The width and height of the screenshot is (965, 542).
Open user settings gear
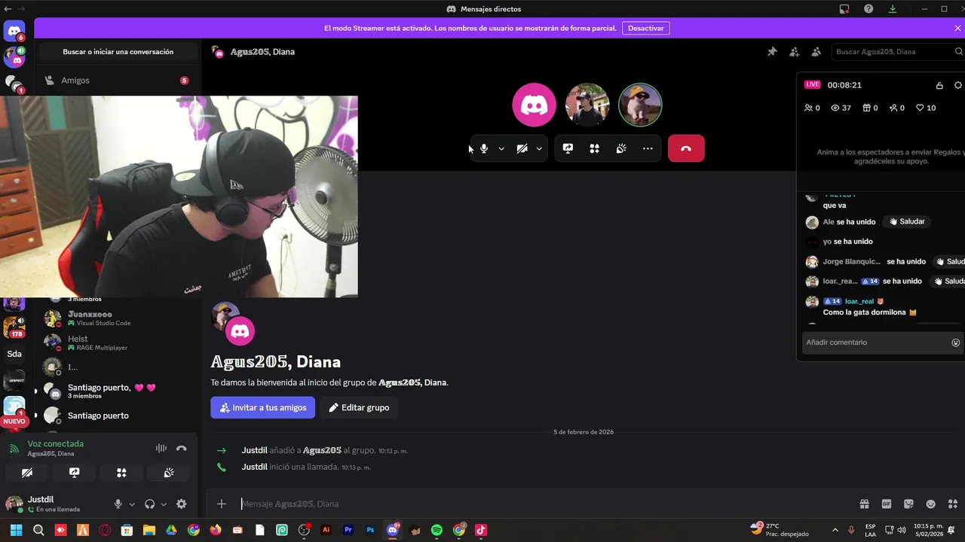(x=181, y=504)
